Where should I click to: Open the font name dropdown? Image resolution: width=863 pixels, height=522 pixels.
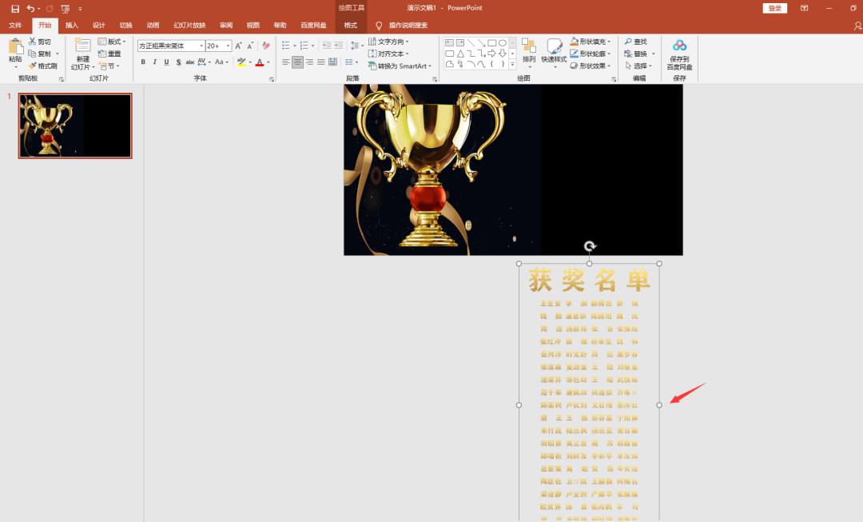[x=201, y=46]
